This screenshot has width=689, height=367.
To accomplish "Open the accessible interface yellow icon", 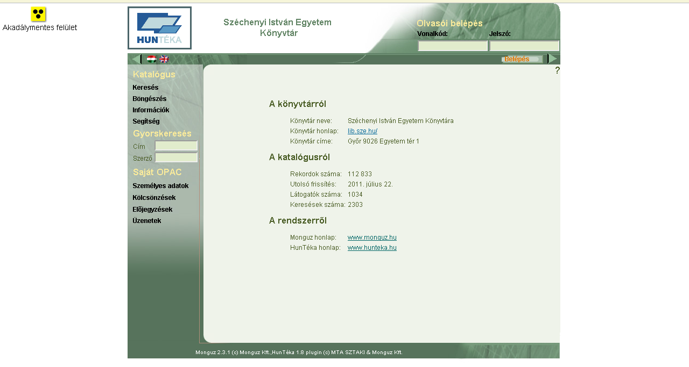I will point(38,15).
